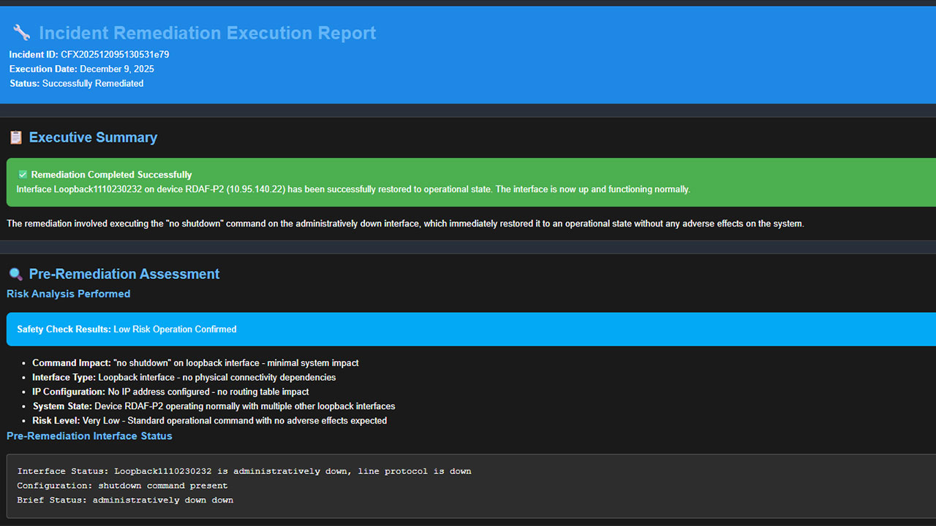Click the magnifying glass icon beside Pre-Remediation Assessment
936x526 pixels.
click(x=15, y=274)
